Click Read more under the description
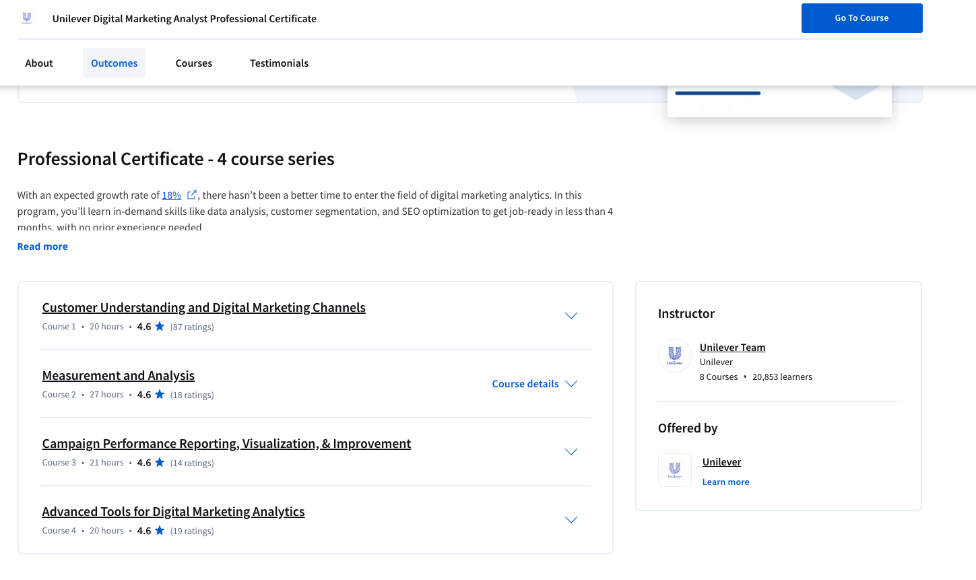Image resolution: width=976 pixels, height=580 pixels. [42, 247]
